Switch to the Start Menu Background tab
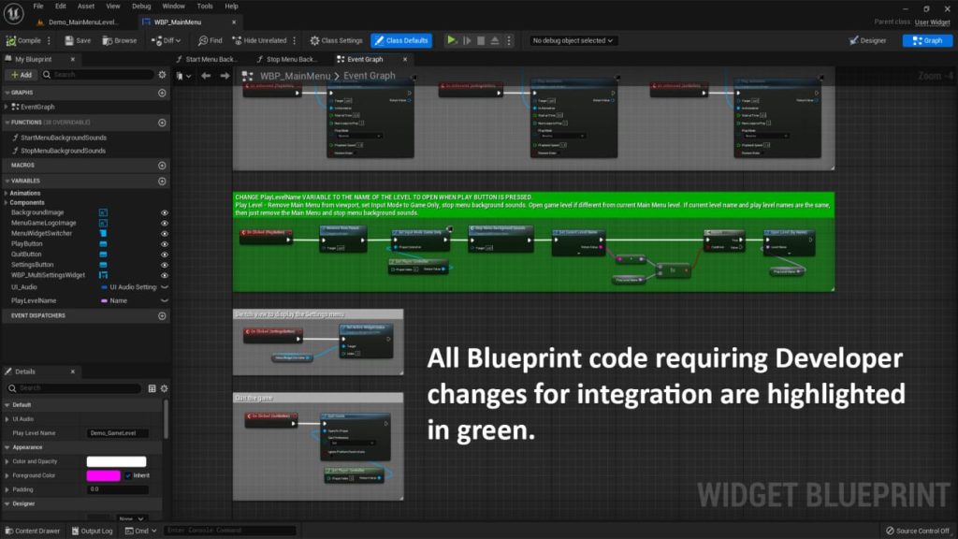The height and width of the screenshot is (539, 958). point(211,59)
